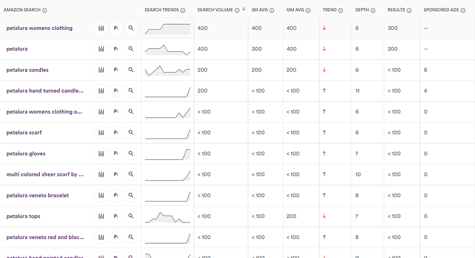Click P1 icon for petalura gloves
Image resolution: width=475 pixels, height=258 pixels.
[116, 154]
